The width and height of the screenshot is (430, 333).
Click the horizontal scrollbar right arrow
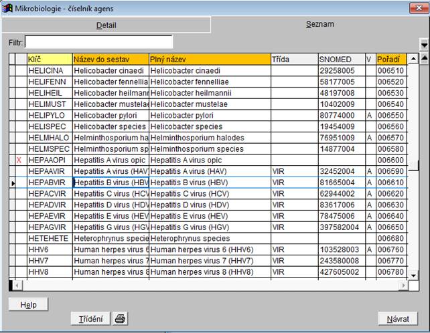pyautogui.click(x=403, y=285)
